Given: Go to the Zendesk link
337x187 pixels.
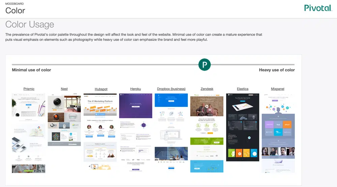Looking at the screenshot, I should pyautogui.click(x=207, y=89).
